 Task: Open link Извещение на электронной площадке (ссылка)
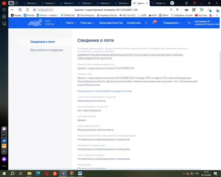105,91
